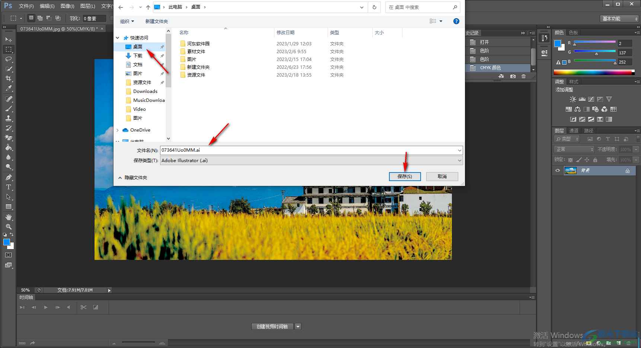Choose New Selection mode in options bar
The height and width of the screenshot is (348, 641).
(x=31, y=18)
